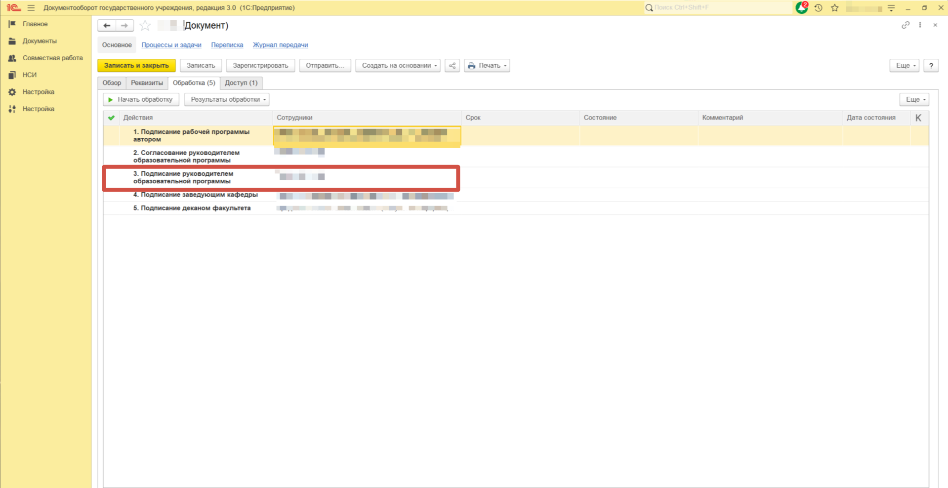Screen dimensions: 948x488
Task: Copy link using the chain icon
Action: (905, 25)
